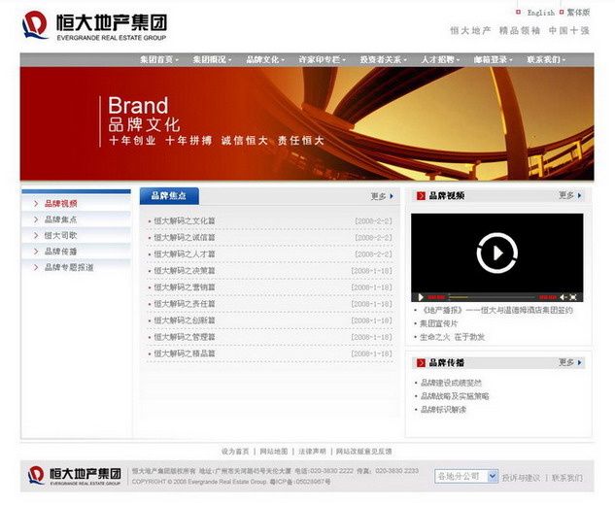Select 品牌视频 in left sidebar

(61, 204)
